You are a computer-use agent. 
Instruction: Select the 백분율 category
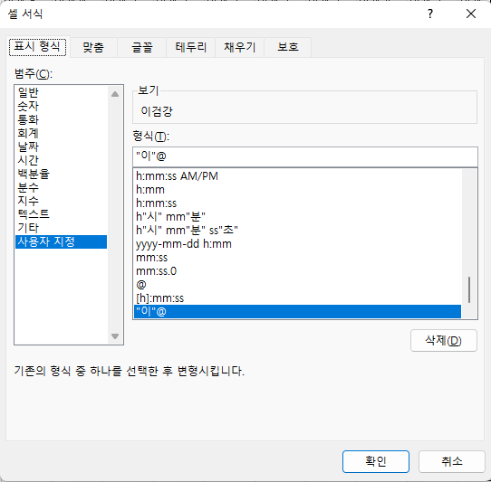click(x=61, y=174)
